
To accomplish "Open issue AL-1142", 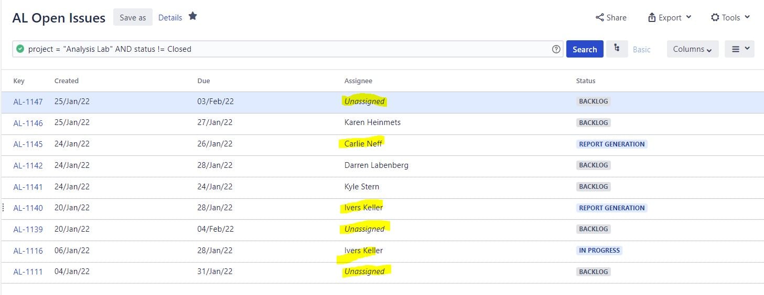I will pos(28,165).
